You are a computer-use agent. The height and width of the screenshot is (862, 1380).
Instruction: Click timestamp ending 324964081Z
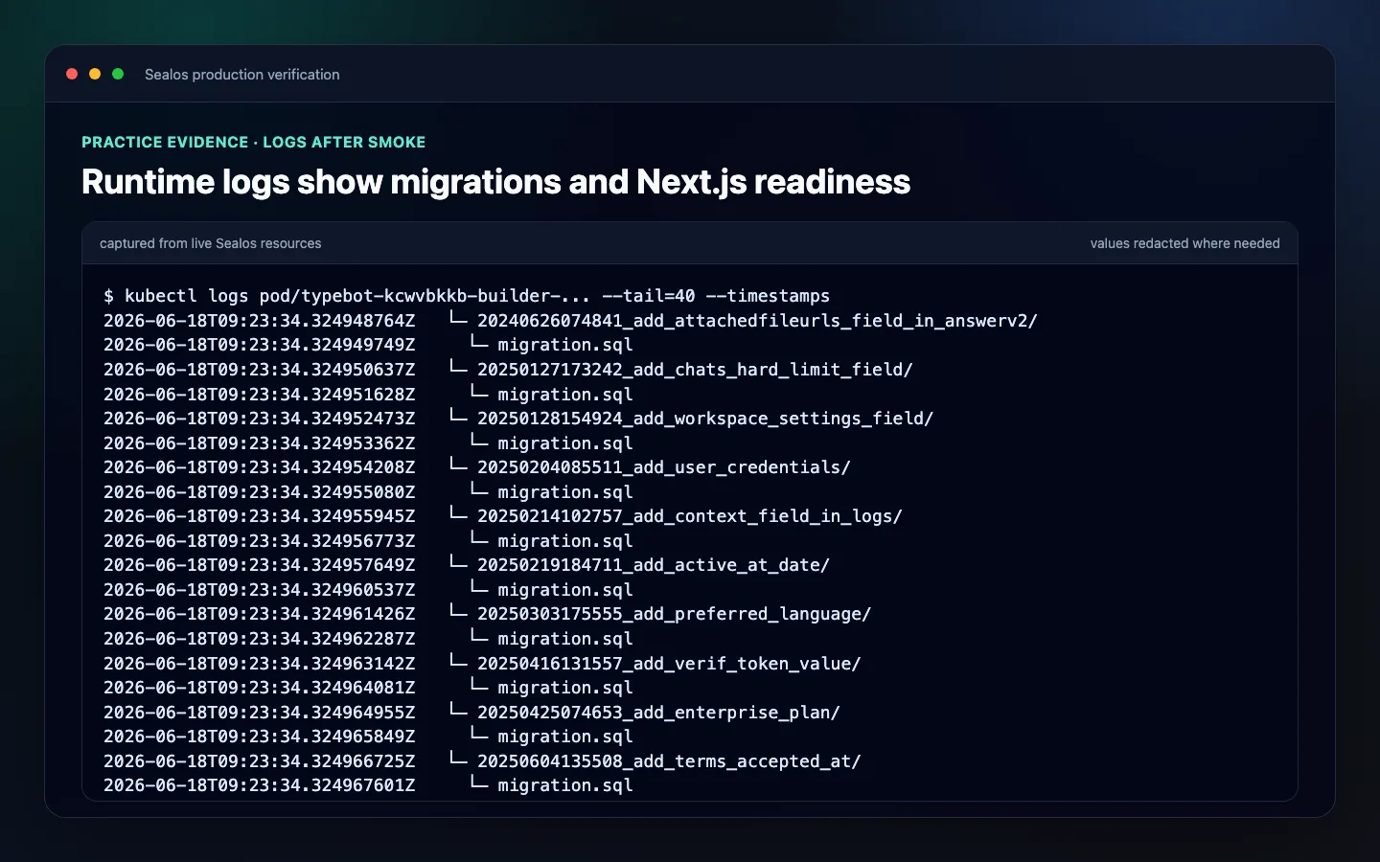tap(260, 688)
